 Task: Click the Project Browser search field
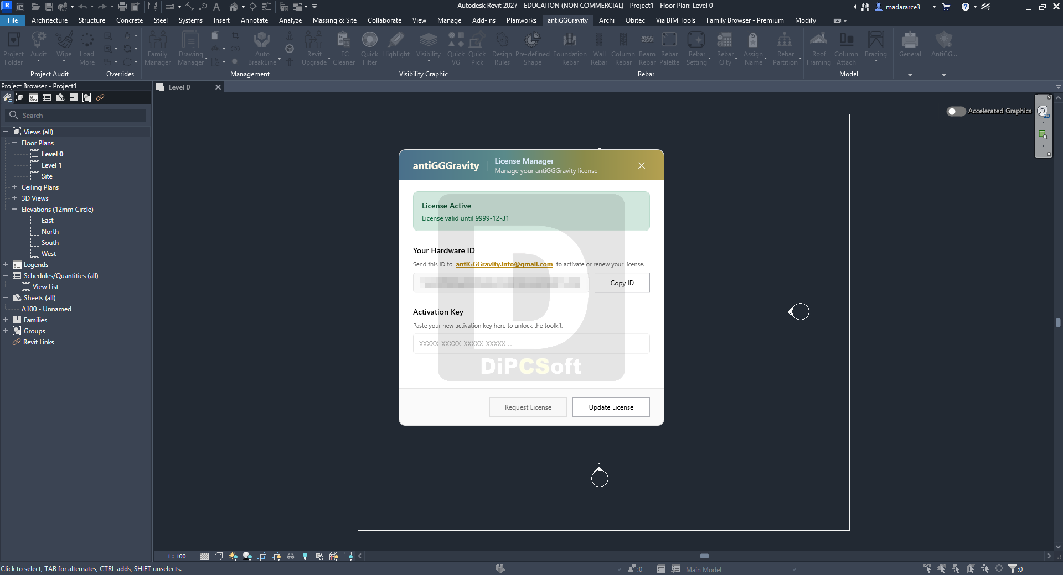(76, 116)
